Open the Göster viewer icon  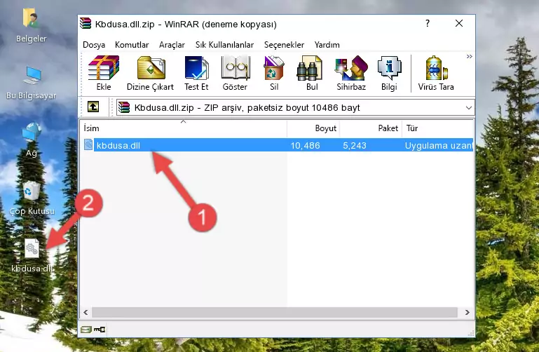tap(235, 73)
